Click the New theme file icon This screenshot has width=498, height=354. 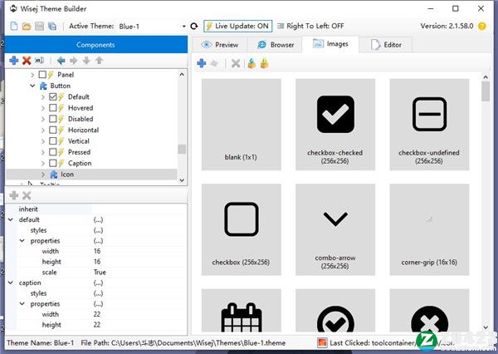point(14,26)
